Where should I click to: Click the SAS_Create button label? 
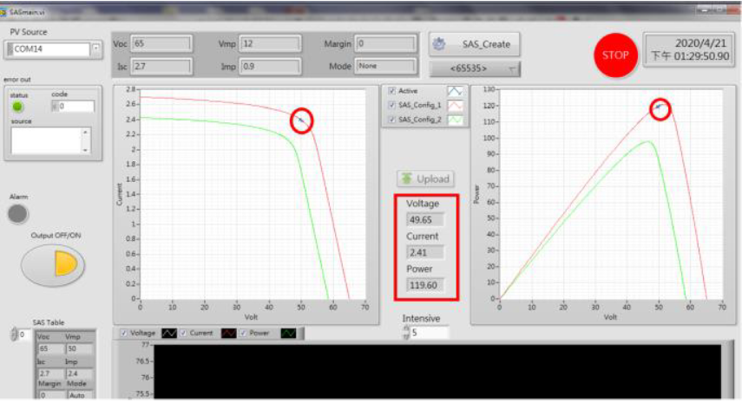[x=486, y=43]
